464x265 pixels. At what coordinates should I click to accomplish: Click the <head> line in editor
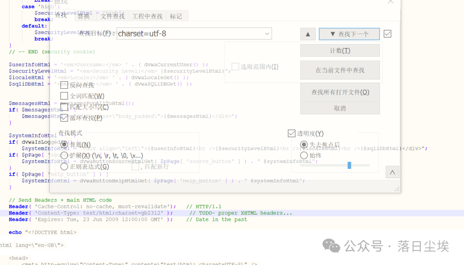click(18, 258)
